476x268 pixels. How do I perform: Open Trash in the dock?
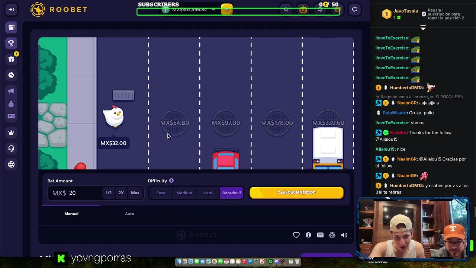[x=297, y=261]
